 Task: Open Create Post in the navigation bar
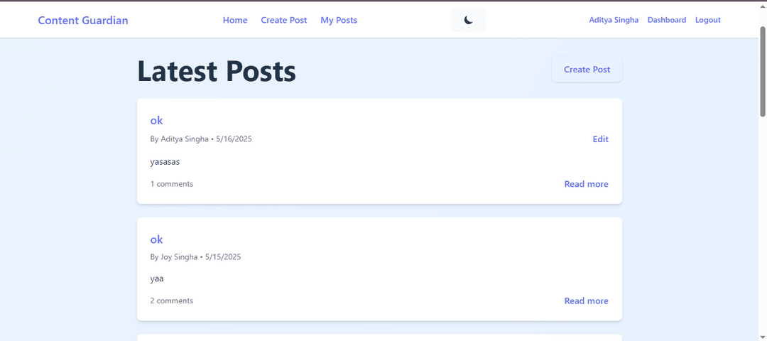pyautogui.click(x=284, y=20)
